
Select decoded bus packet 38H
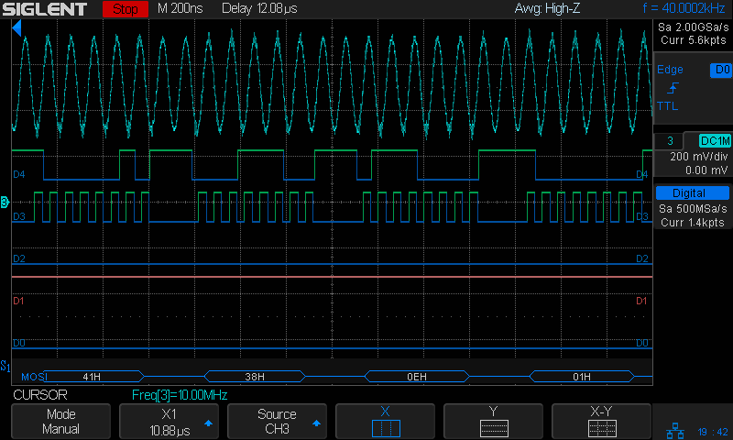[x=255, y=376]
